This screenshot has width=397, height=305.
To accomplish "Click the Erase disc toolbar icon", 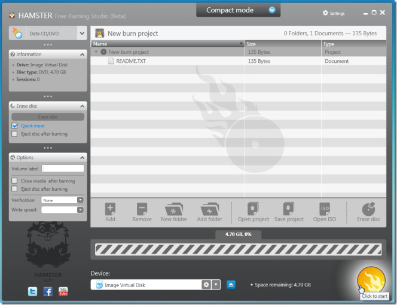I will (x=368, y=209).
